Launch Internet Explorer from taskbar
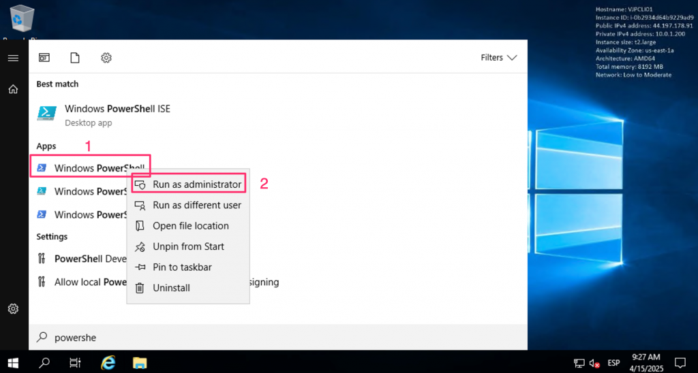Screen dimensions: 698x373 [x=108, y=362]
